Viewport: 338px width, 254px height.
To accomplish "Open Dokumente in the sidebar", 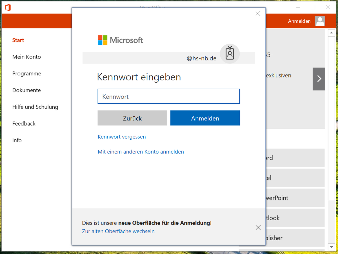I will point(26,90).
